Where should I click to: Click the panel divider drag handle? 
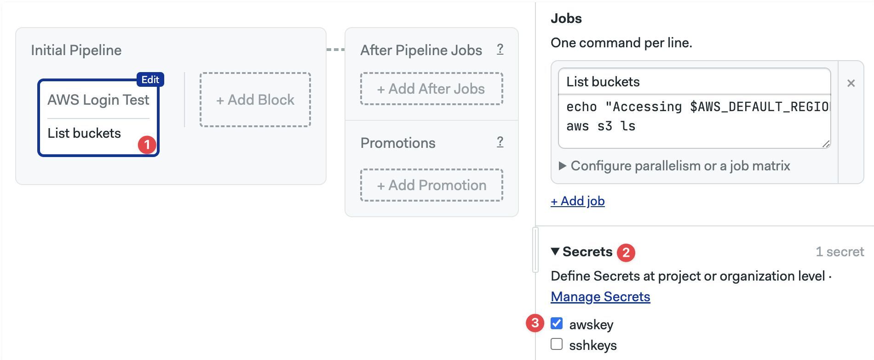coord(535,250)
